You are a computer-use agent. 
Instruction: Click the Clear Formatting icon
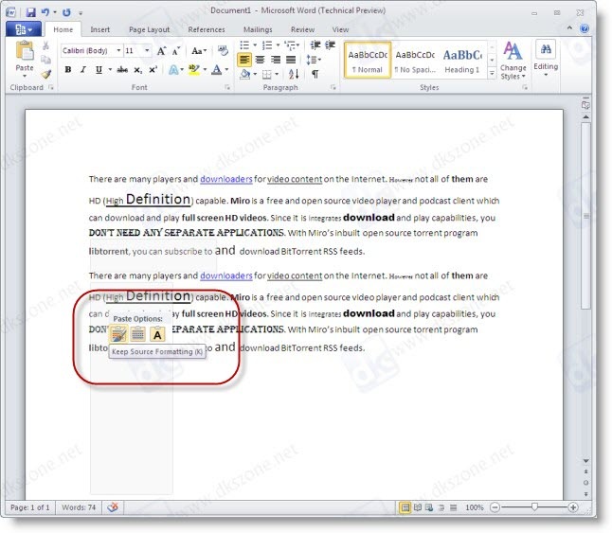tap(223, 50)
